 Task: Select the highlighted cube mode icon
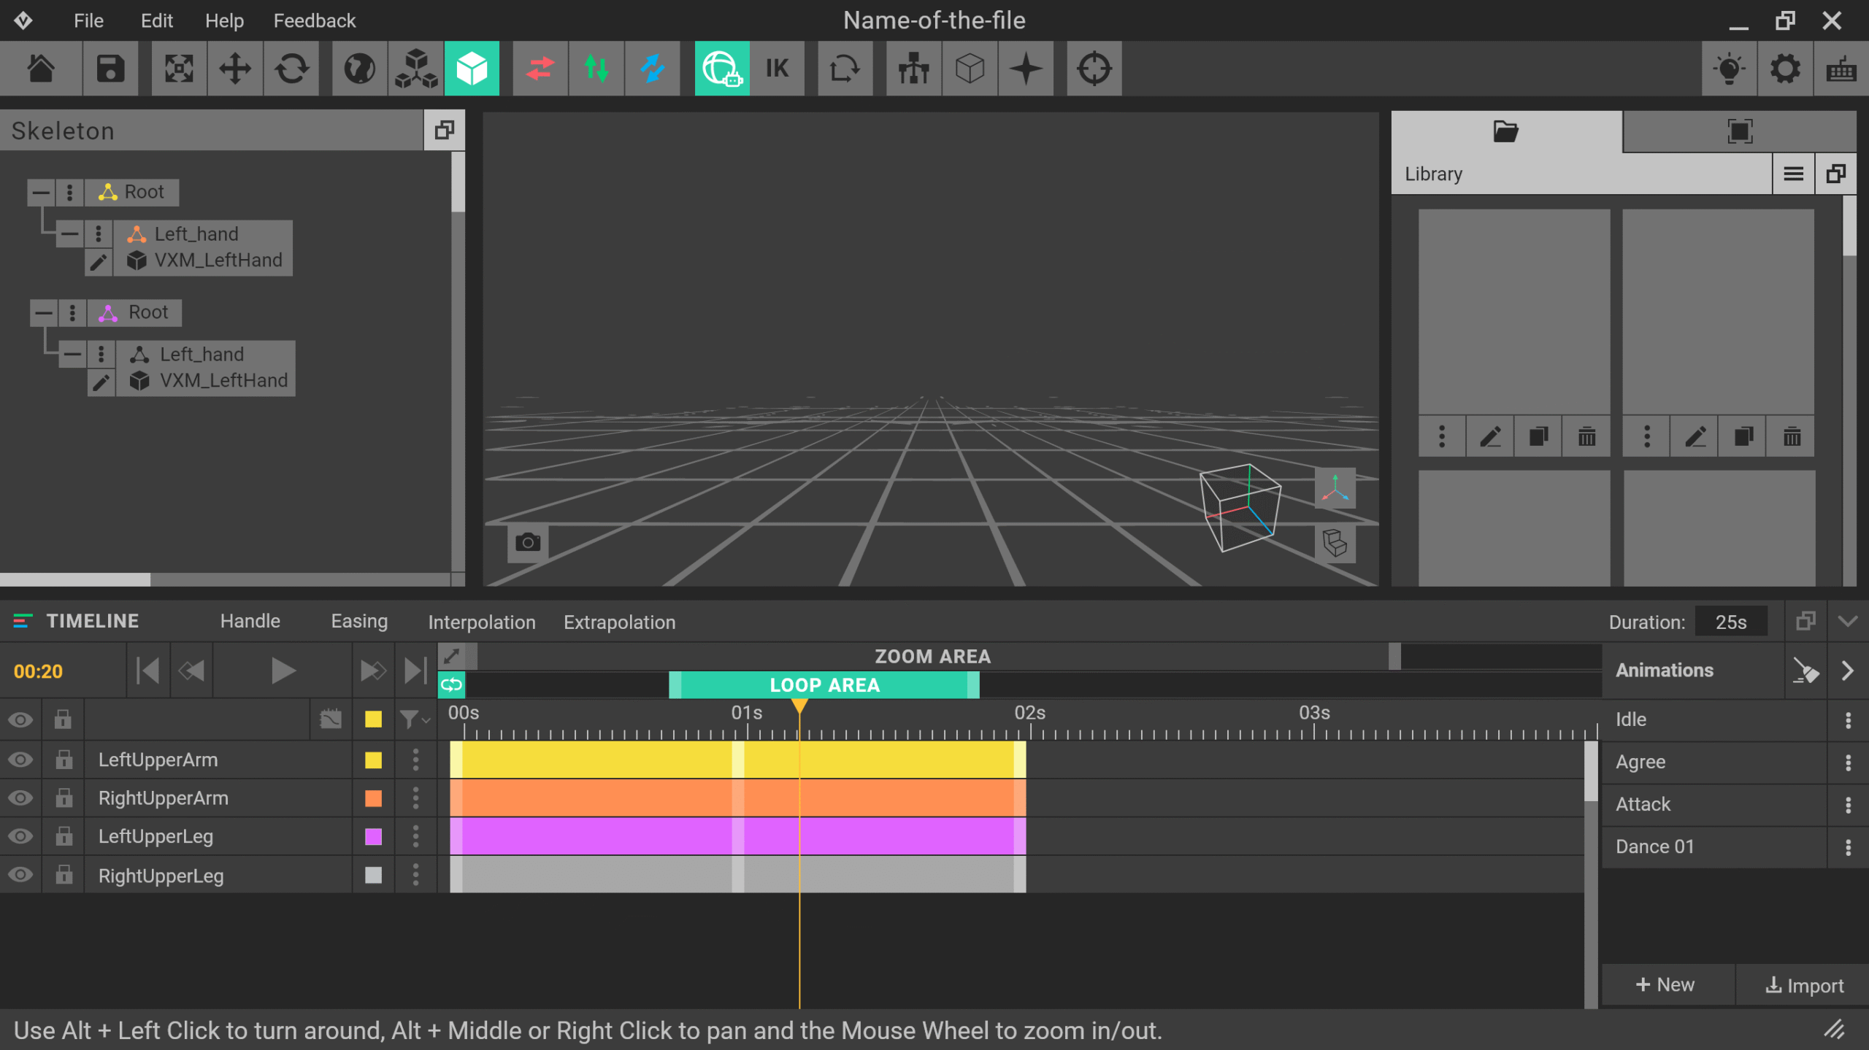(x=472, y=69)
